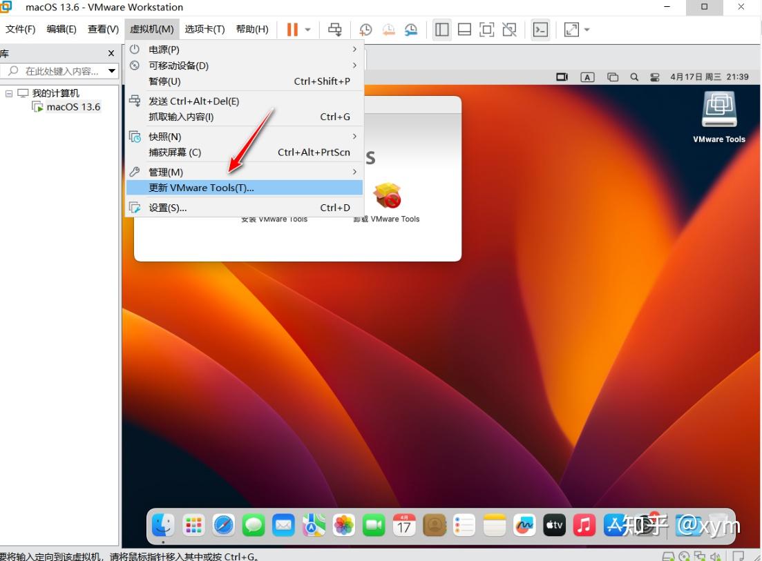Image resolution: width=762 pixels, height=561 pixels.
Task: Open Maps from the Dock
Action: point(314,526)
